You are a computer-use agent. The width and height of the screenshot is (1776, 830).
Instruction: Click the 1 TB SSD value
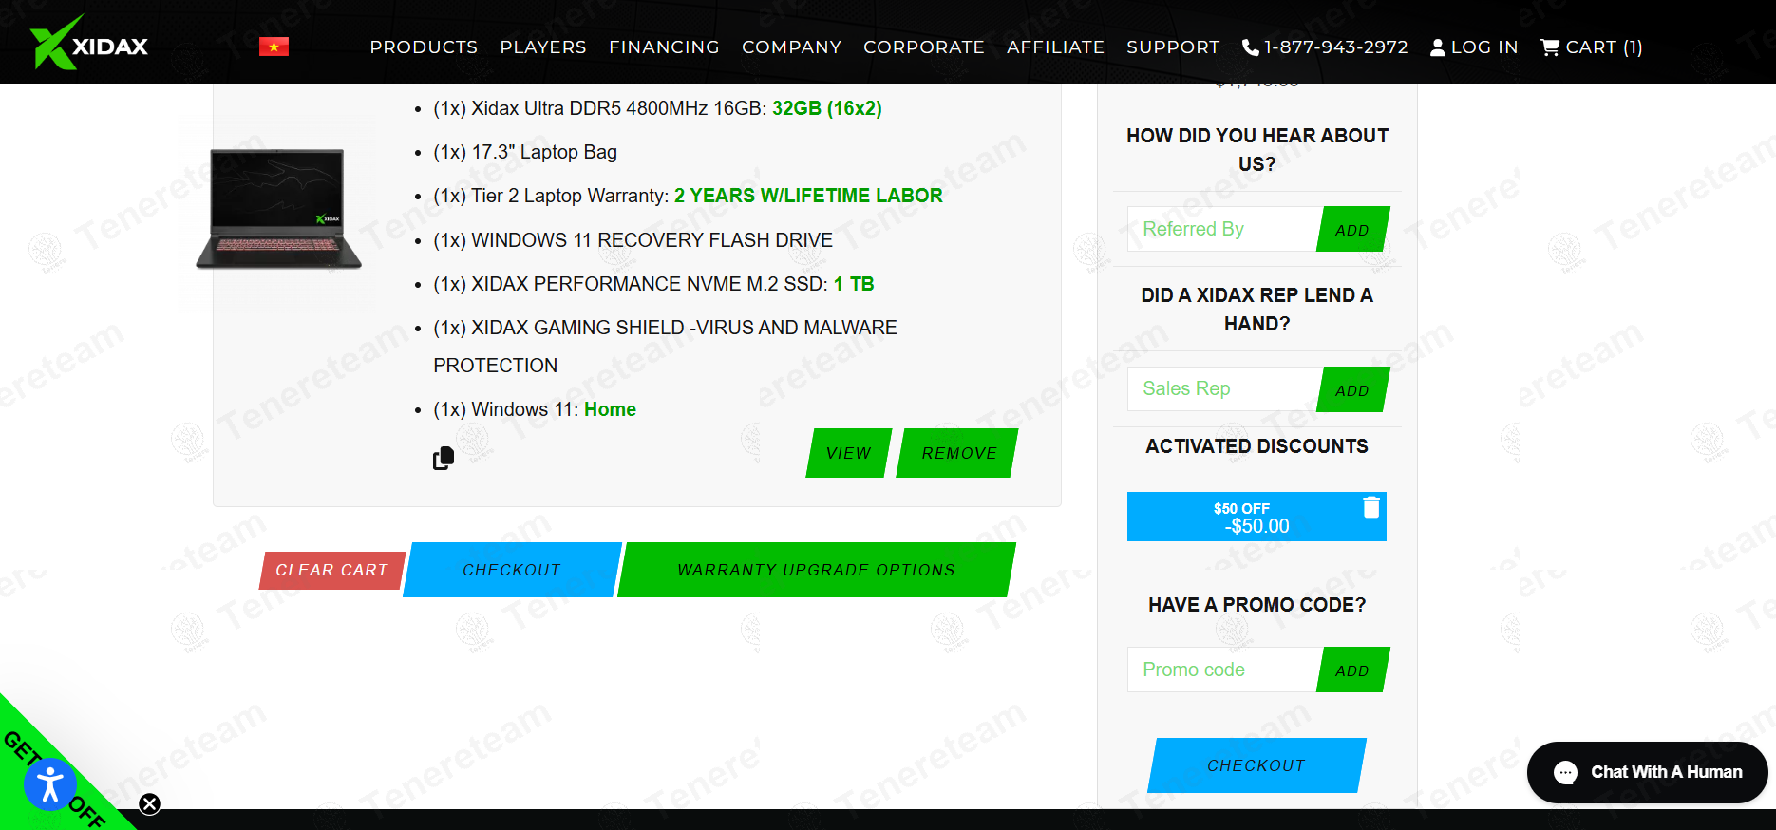[x=854, y=284]
